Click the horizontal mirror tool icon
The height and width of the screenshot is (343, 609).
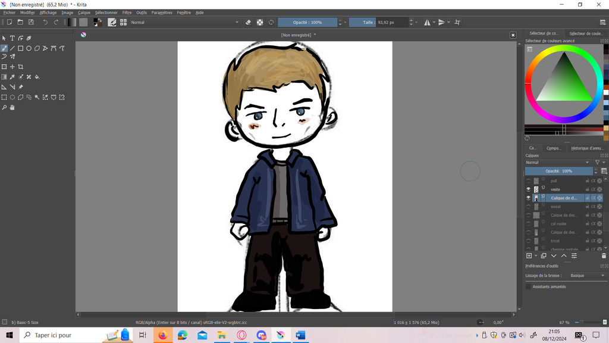[x=427, y=22]
